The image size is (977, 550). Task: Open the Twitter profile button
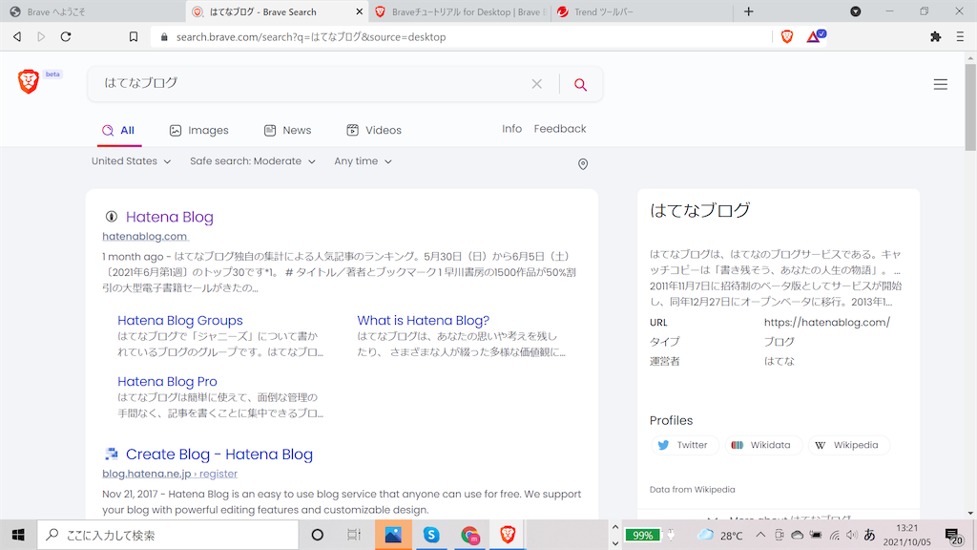click(684, 445)
